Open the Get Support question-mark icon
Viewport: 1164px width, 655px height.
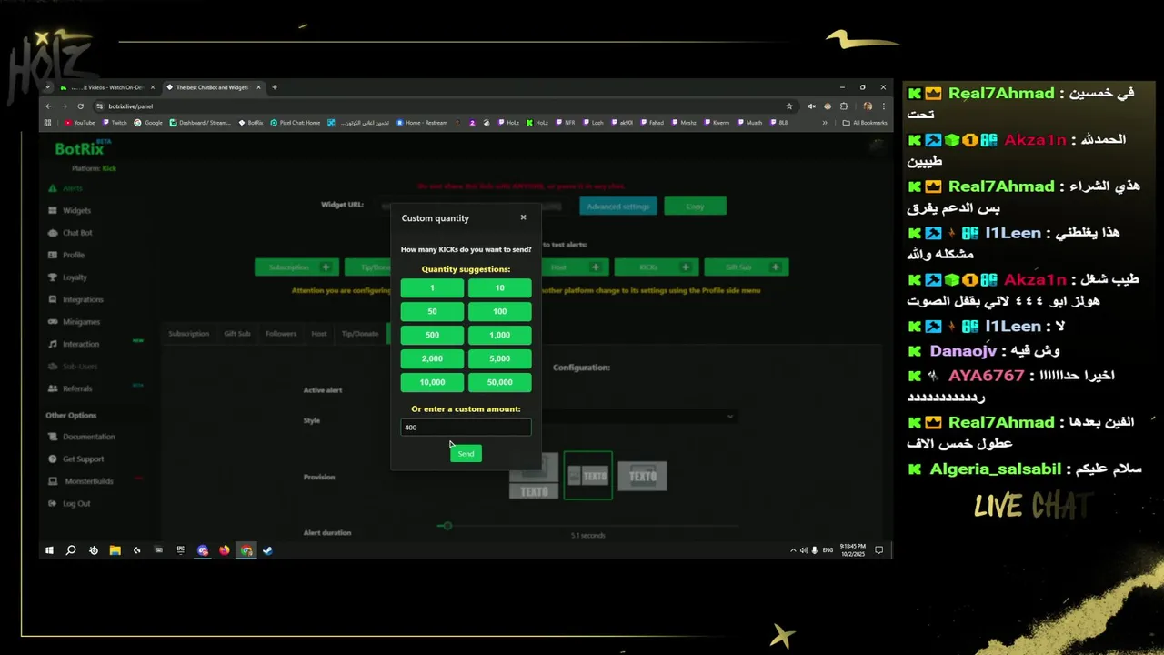click(52, 458)
